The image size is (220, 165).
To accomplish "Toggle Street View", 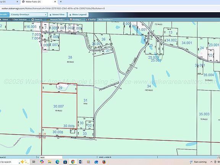I will click(57, 15).
